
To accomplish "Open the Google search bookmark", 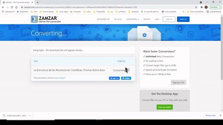I will coord(150,11).
